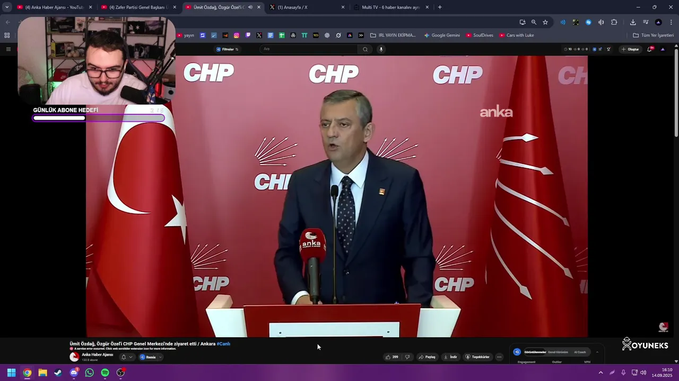Image resolution: width=679 pixels, height=381 pixels.
Task: Open the yayın bookmark
Action: click(x=186, y=35)
